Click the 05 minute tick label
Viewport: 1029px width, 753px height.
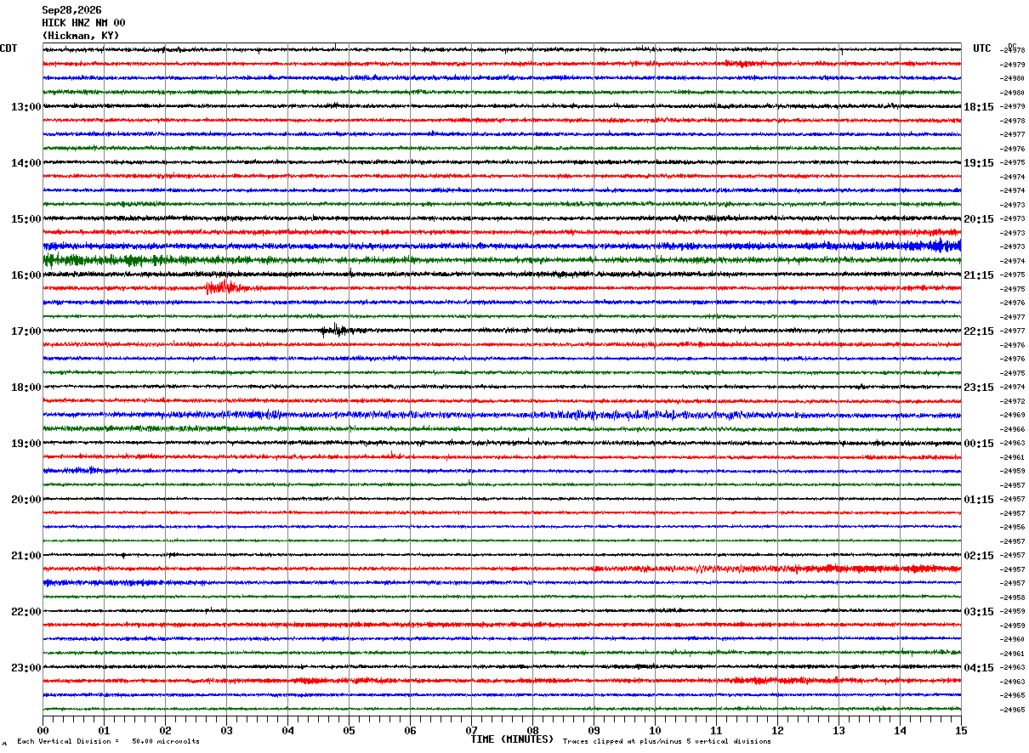349,731
